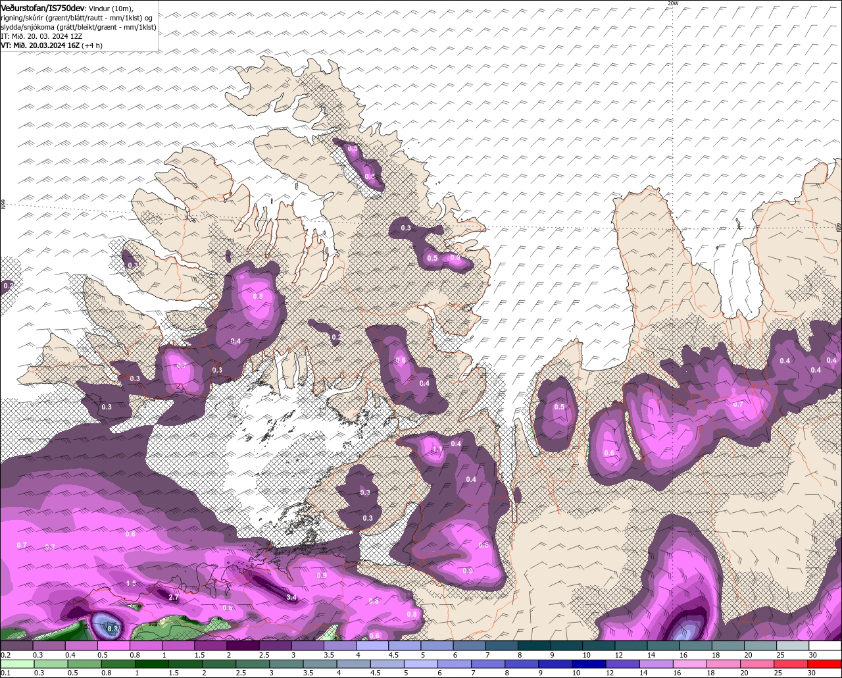This screenshot has height=678, width=842.
Task: Select the white upper legend swatch above 30
Action: coord(825,646)
